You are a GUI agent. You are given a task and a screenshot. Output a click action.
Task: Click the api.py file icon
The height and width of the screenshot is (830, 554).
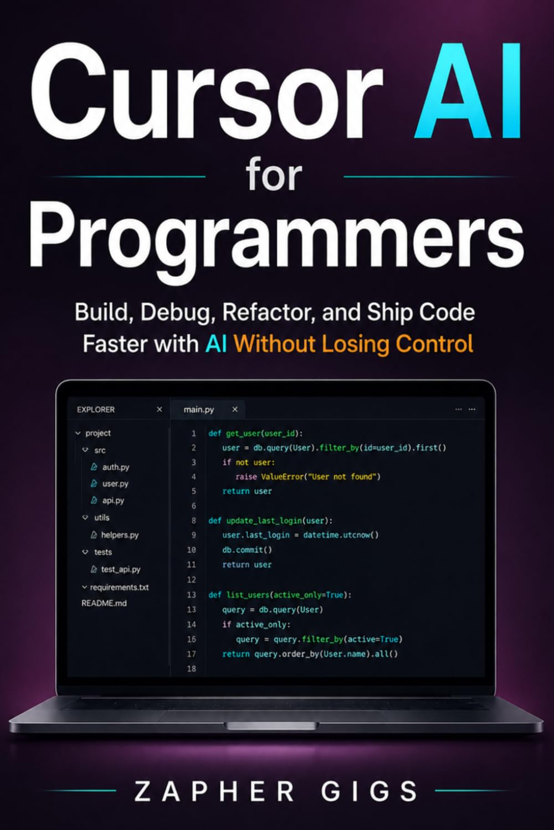point(94,500)
